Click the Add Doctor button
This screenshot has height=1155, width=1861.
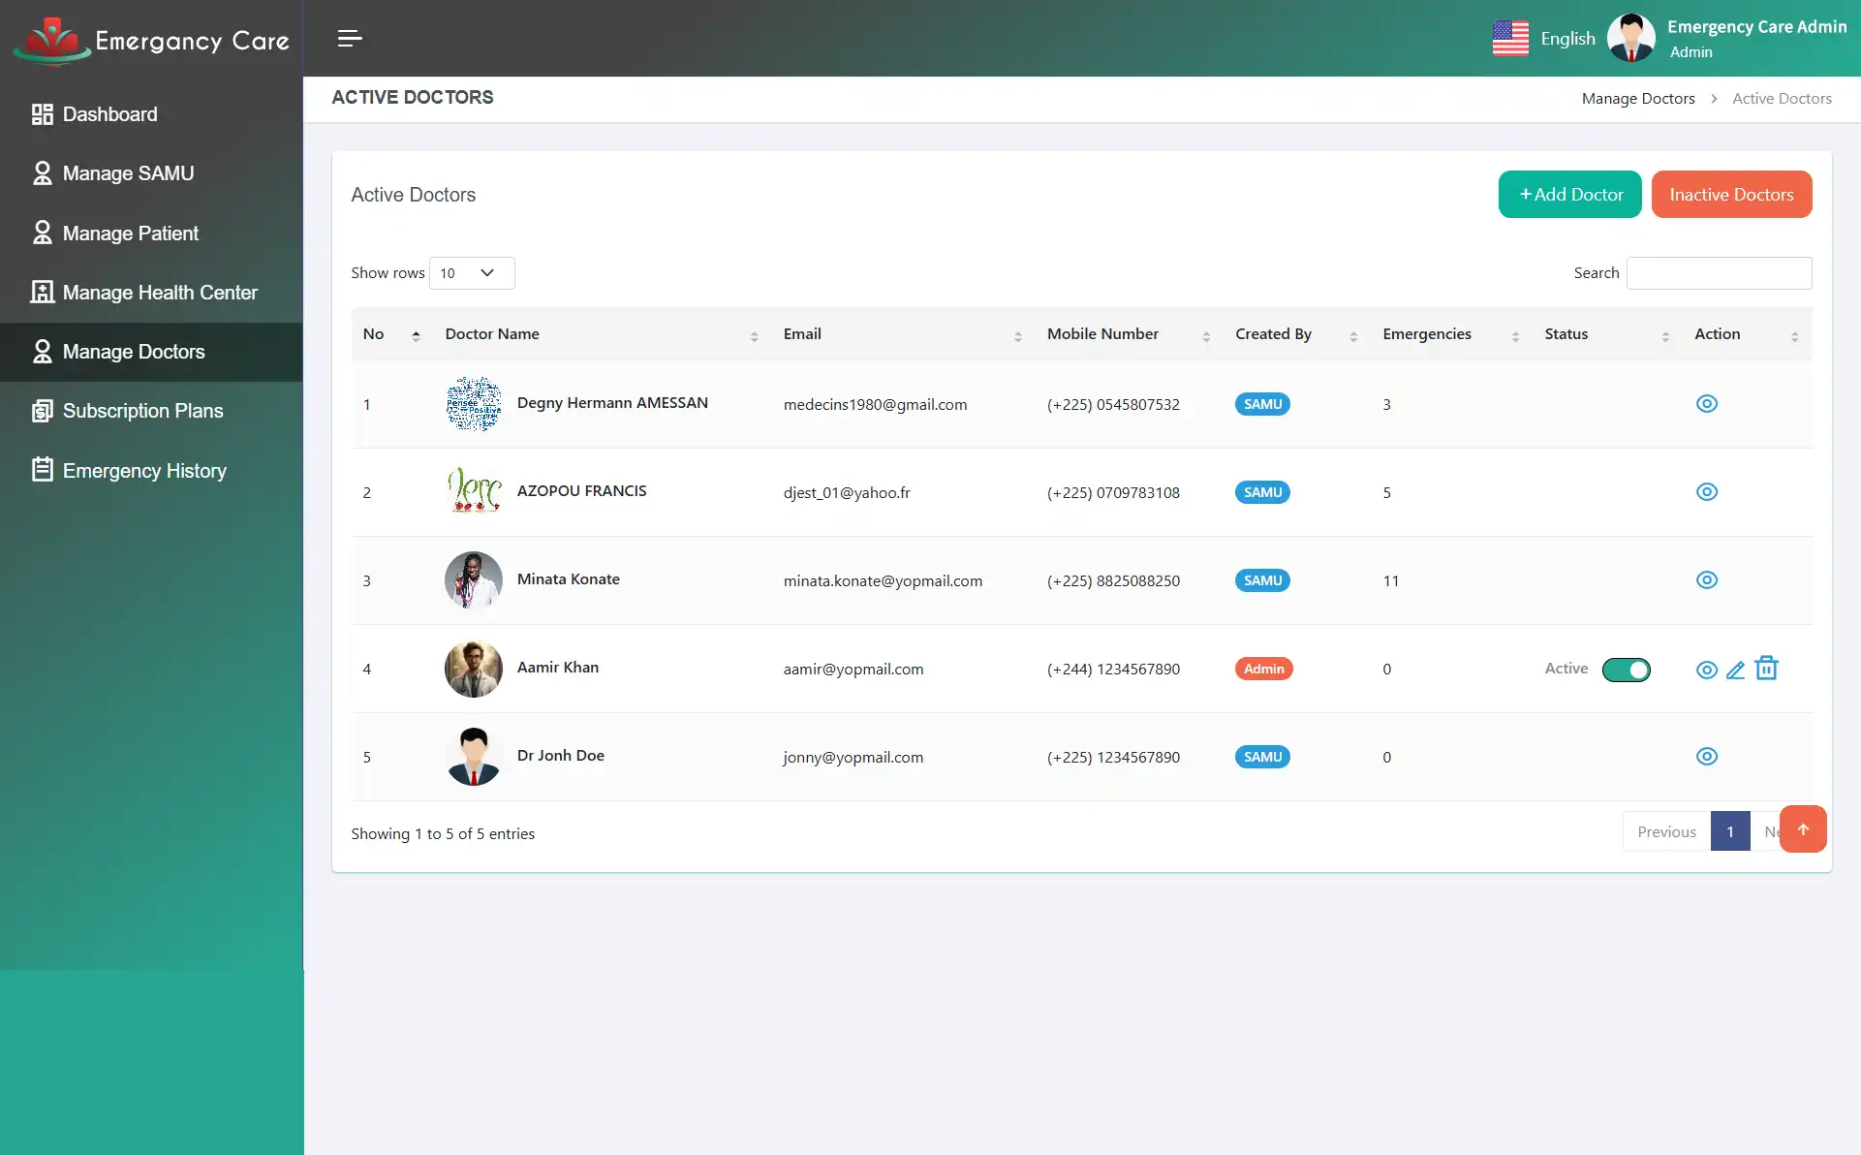1569,194
